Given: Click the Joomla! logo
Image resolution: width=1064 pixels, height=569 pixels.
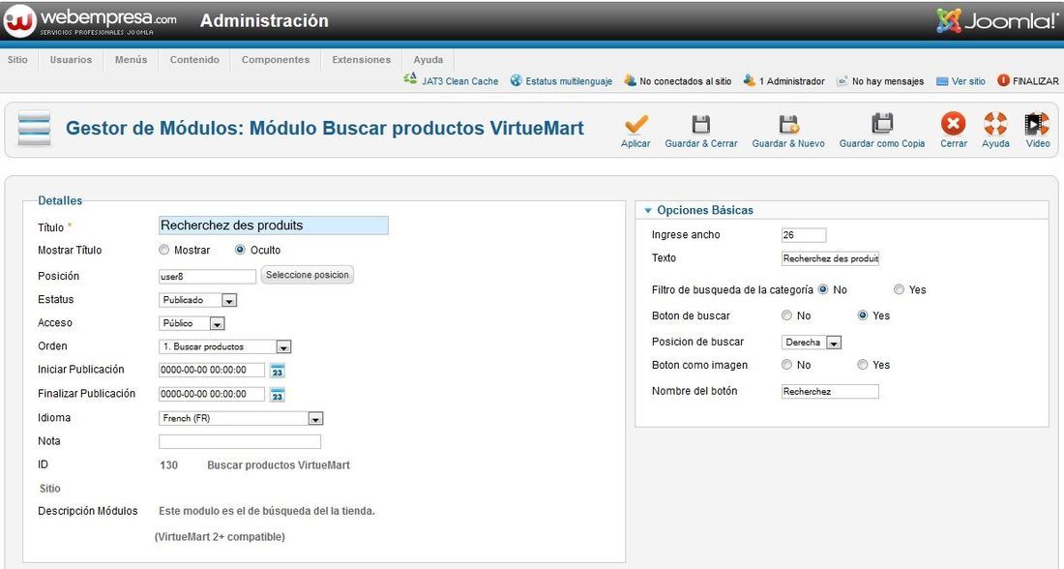Looking at the screenshot, I should click(997, 21).
